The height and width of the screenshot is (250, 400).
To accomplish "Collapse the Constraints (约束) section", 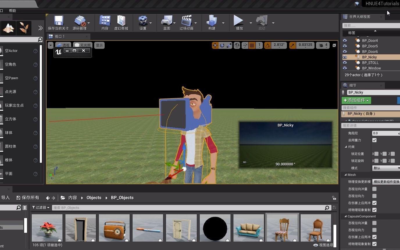I will pyautogui.click(x=346, y=147).
